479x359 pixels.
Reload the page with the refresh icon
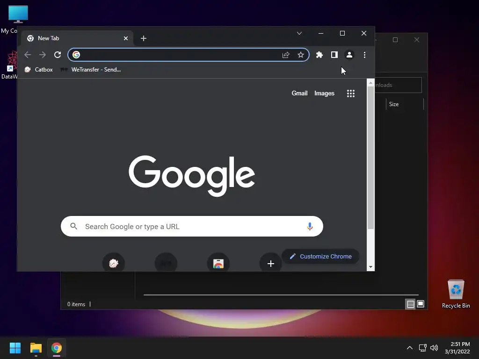pyautogui.click(x=58, y=55)
